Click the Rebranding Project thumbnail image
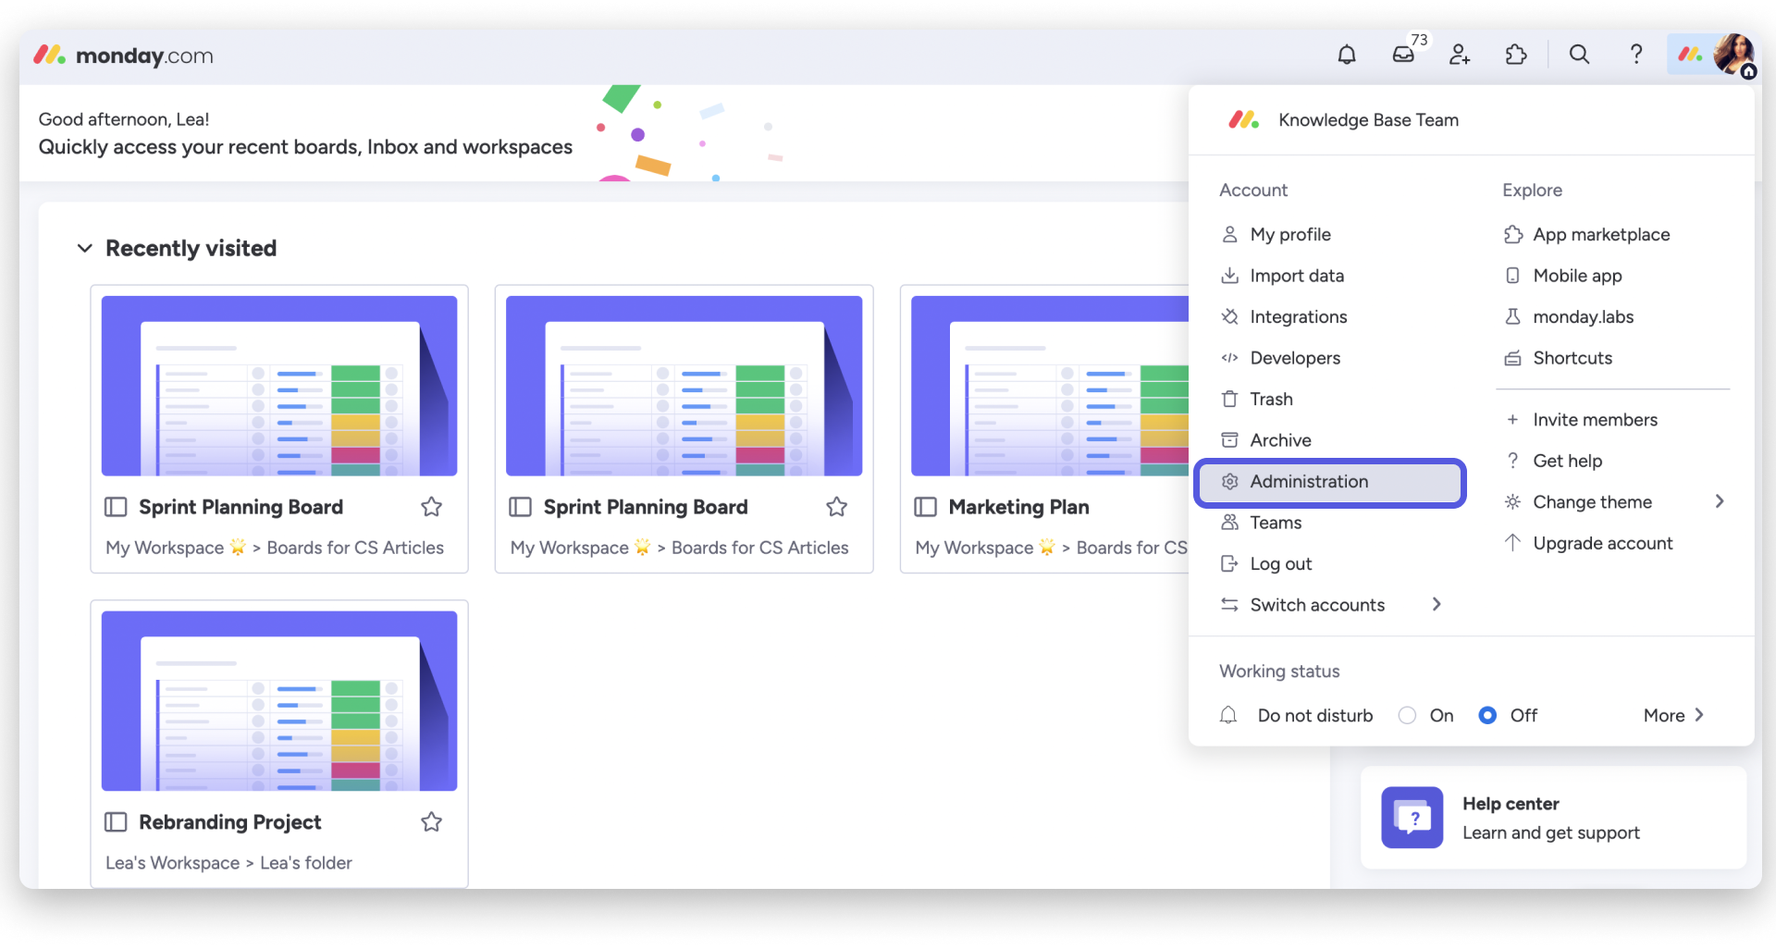The image size is (1776, 949). coord(279,701)
